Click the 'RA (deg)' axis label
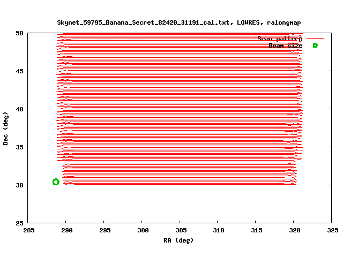Viewport: 343px width, 257px height. coord(178,240)
